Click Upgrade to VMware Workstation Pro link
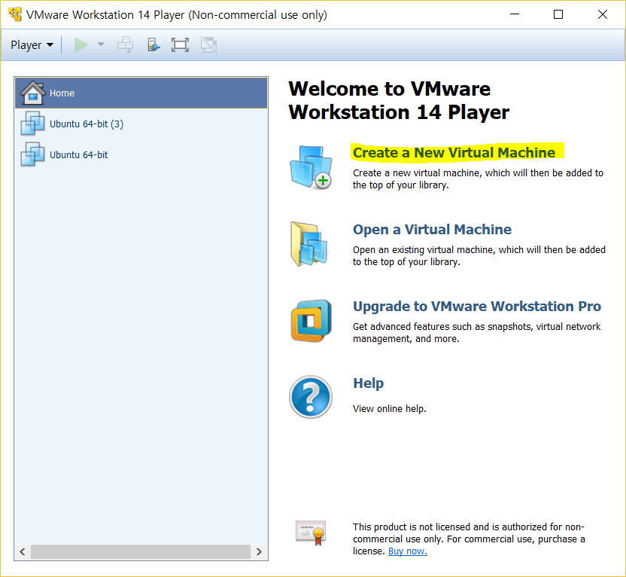 pos(477,306)
